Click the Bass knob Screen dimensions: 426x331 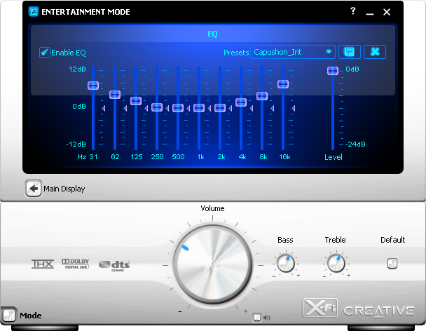286,263
